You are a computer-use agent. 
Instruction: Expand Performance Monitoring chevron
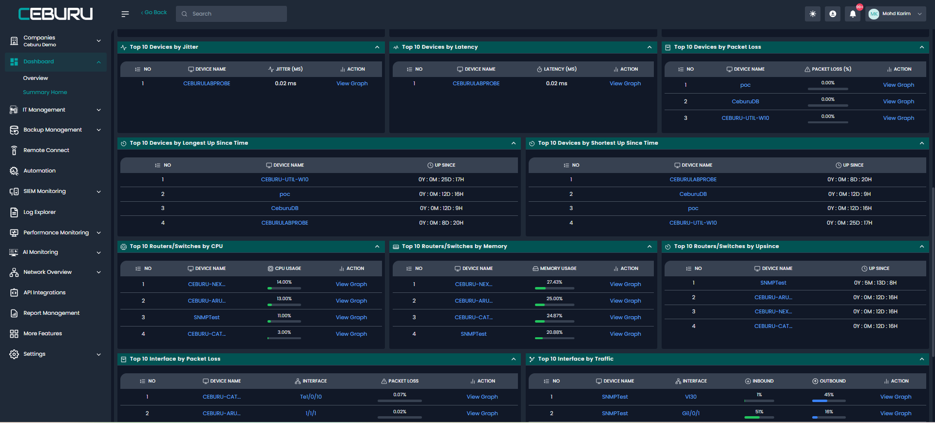pyautogui.click(x=99, y=233)
